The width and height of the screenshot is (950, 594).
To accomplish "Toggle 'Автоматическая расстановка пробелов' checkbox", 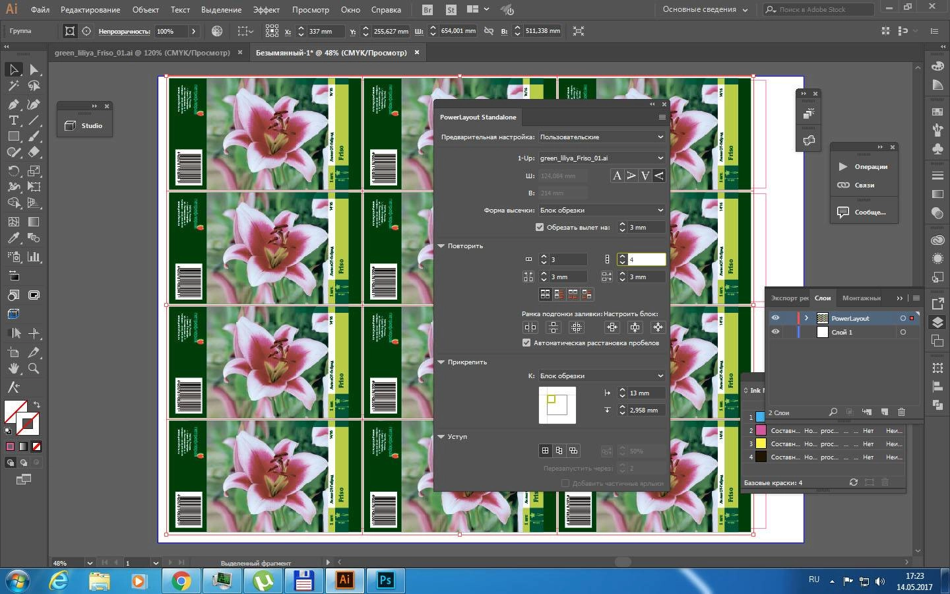I will point(526,343).
